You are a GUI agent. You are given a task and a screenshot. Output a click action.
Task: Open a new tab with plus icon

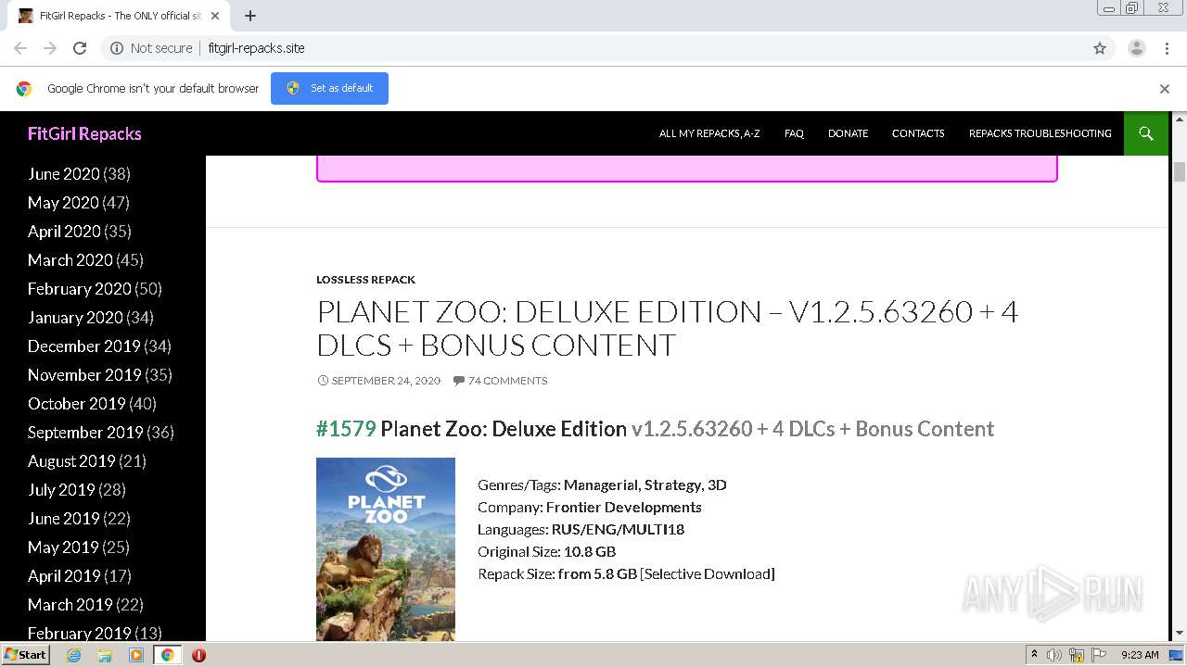(x=250, y=16)
